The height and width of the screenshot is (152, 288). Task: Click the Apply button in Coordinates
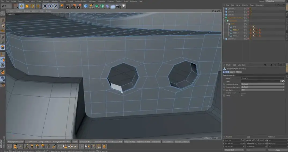(x=278, y=150)
